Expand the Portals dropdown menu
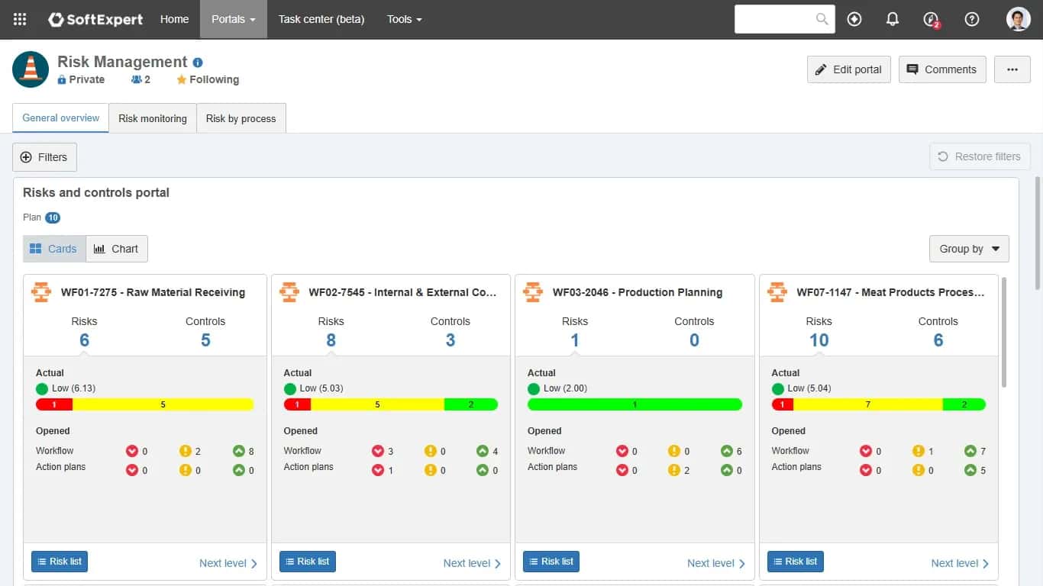The height and width of the screenshot is (586, 1043). [234, 19]
